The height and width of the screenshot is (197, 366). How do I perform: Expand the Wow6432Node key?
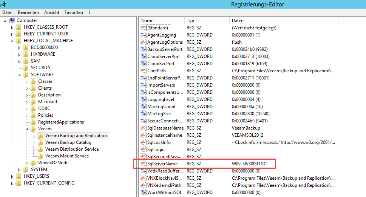pos(26,163)
